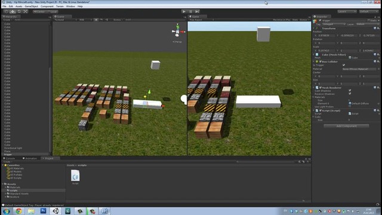The height and width of the screenshot is (215, 382).
Task: Toggle the Receive Shadows checkbox
Action: point(350,94)
